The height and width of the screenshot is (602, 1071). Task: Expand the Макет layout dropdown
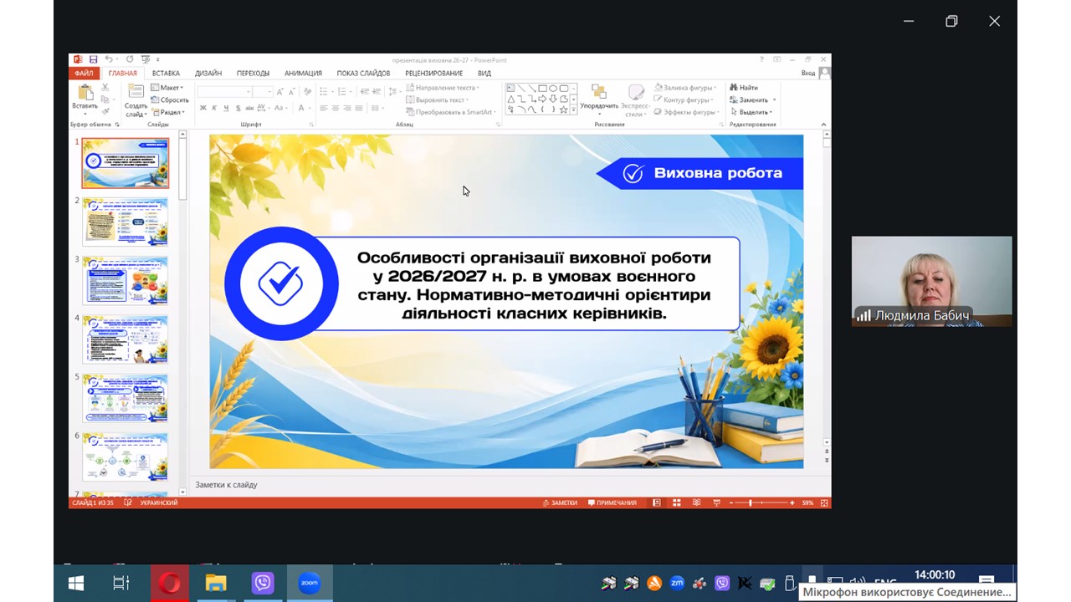coord(167,88)
